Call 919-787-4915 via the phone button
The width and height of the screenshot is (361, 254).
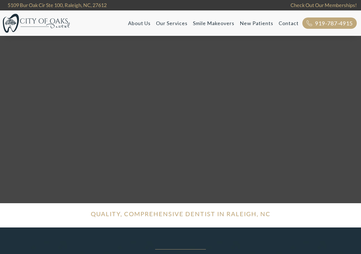[x=329, y=23]
